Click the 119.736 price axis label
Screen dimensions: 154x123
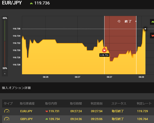point(16,29)
